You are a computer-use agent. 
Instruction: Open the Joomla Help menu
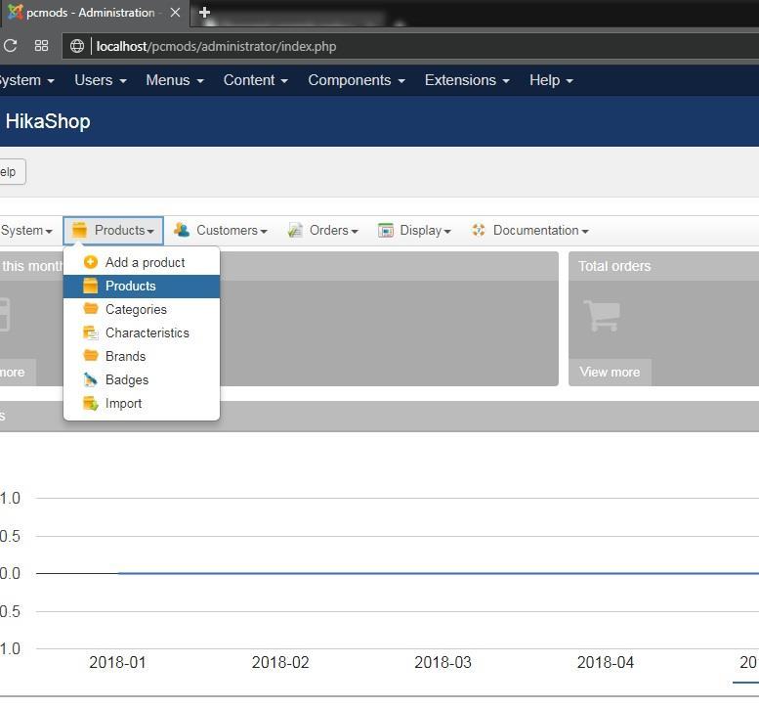[551, 80]
